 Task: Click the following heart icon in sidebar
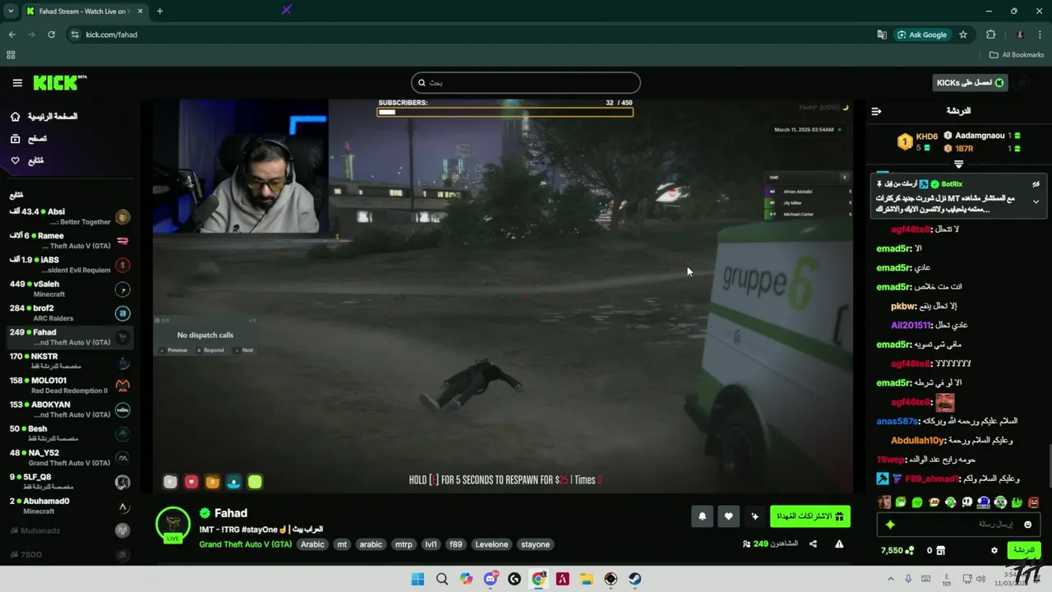(15, 160)
